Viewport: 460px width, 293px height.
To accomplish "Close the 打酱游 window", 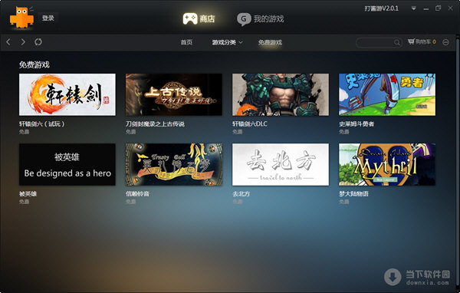I will tap(450, 8).
